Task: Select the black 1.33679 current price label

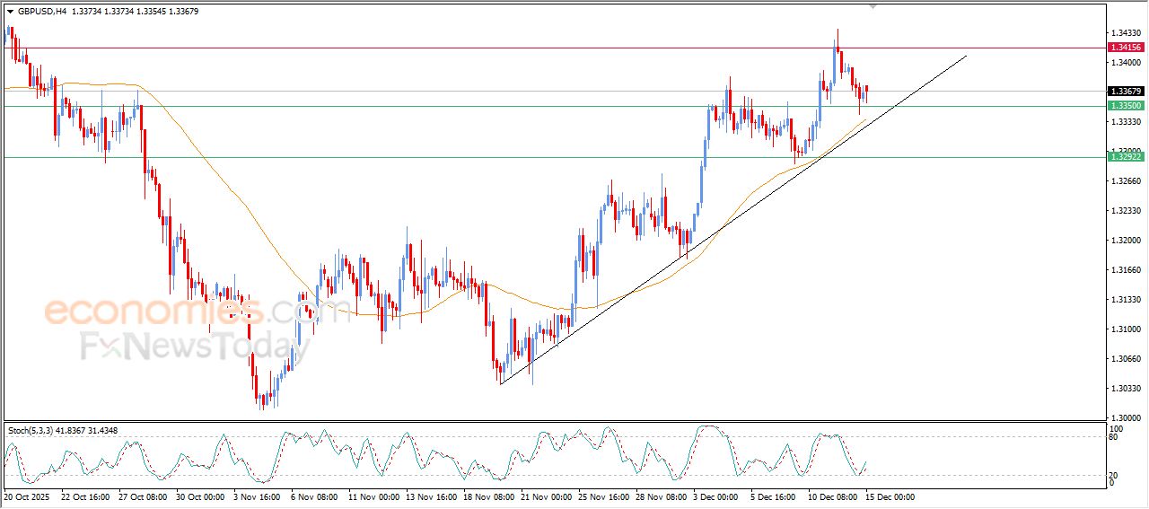Action: tap(1126, 92)
